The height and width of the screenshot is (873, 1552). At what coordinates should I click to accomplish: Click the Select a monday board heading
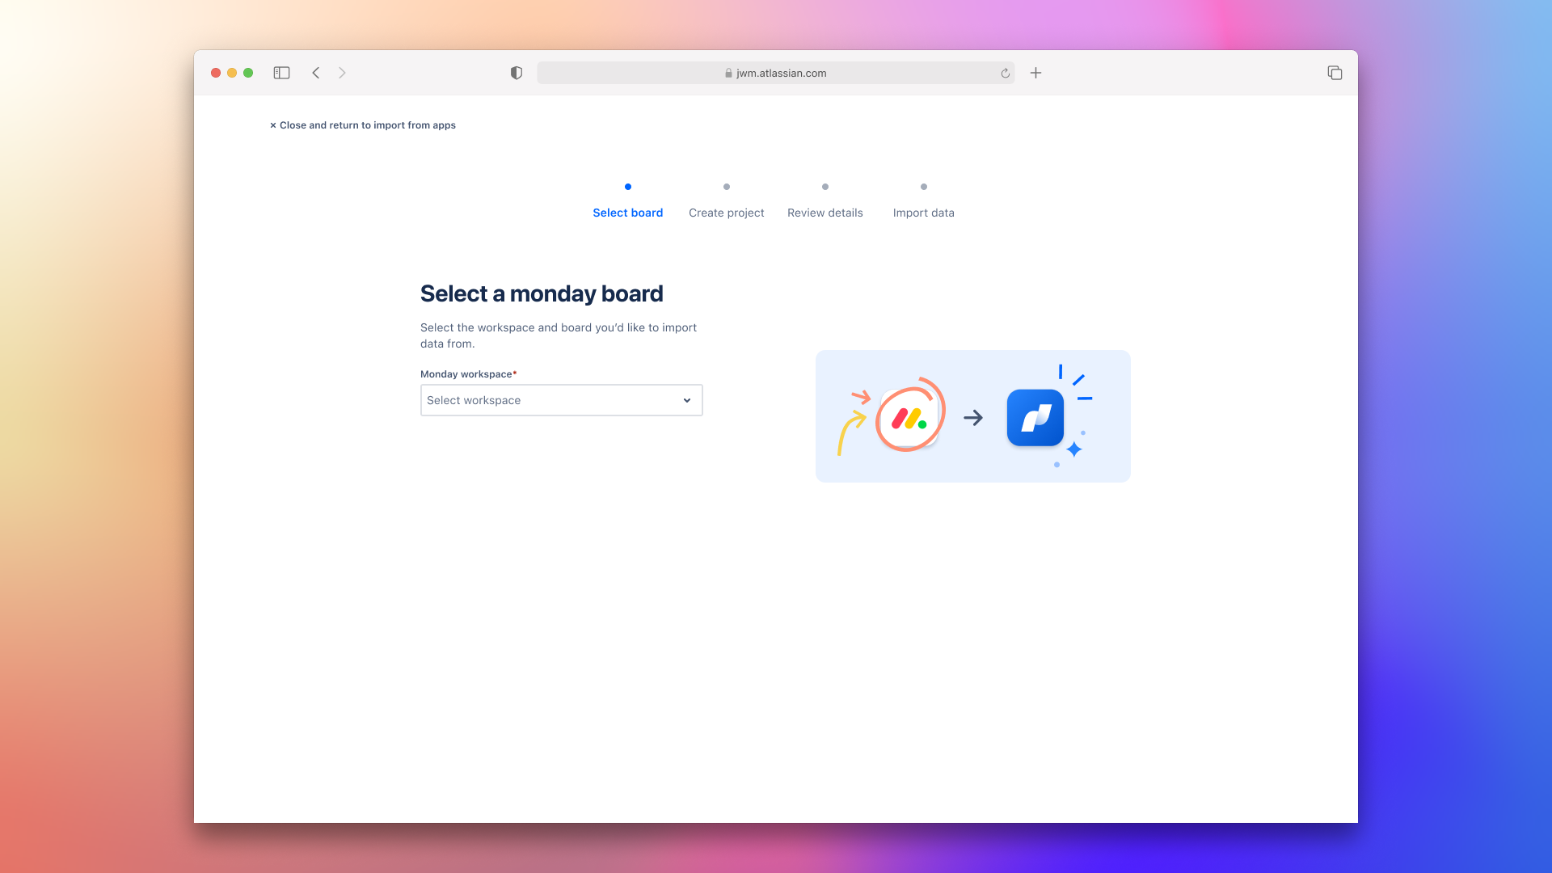(542, 293)
